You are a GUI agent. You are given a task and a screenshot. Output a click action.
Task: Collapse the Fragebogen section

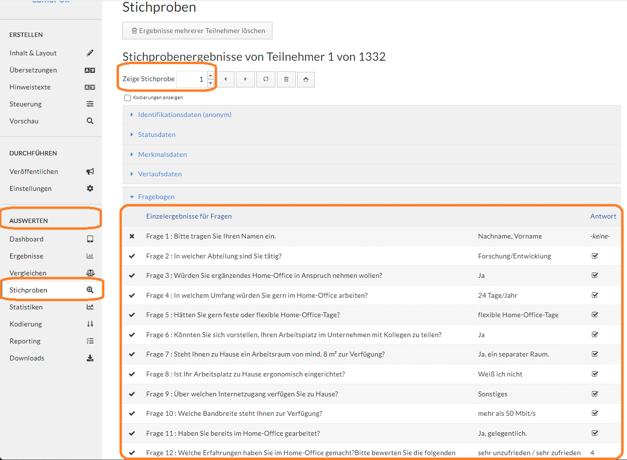[156, 197]
